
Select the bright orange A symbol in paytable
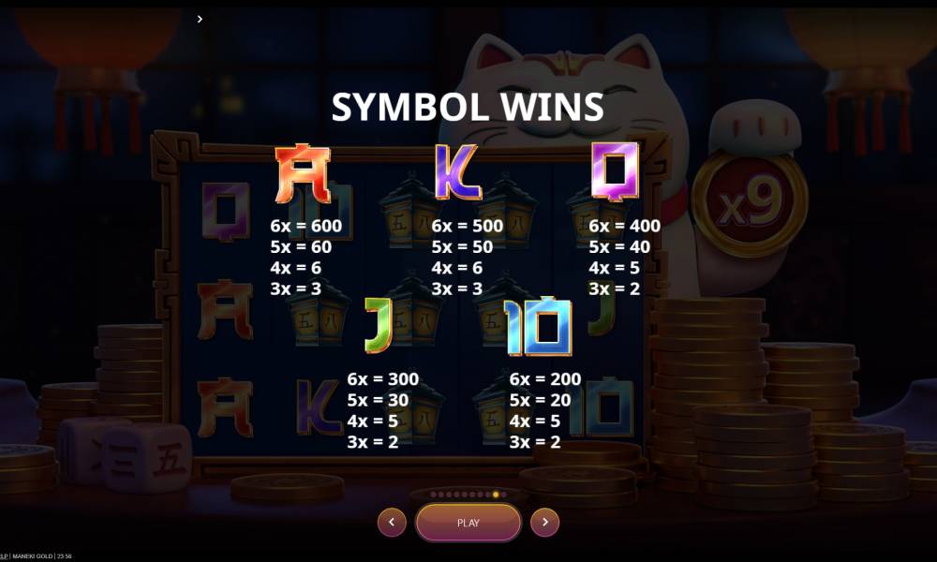pos(303,173)
